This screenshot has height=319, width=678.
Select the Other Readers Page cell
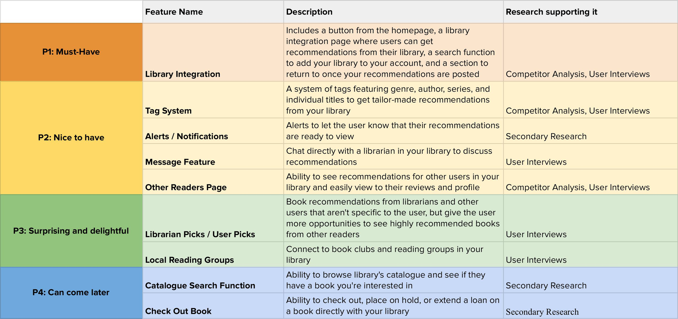186,187
